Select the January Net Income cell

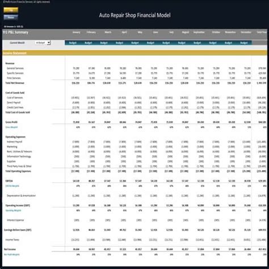pos(76,249)
